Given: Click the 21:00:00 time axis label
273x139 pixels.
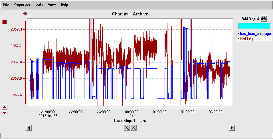Looking at the screenshot, I should 48,112.
